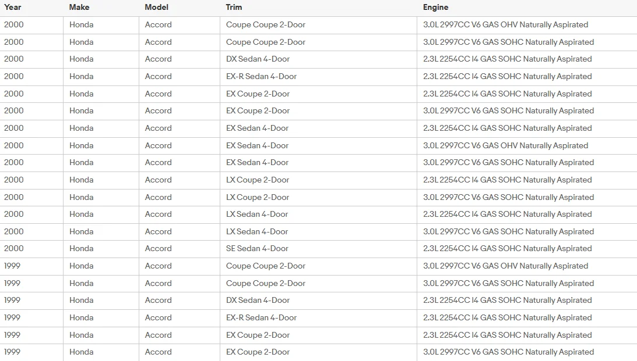
Task: Click engine cell in 1999 DX Sedan row
Action: click(x=527, y=301)
